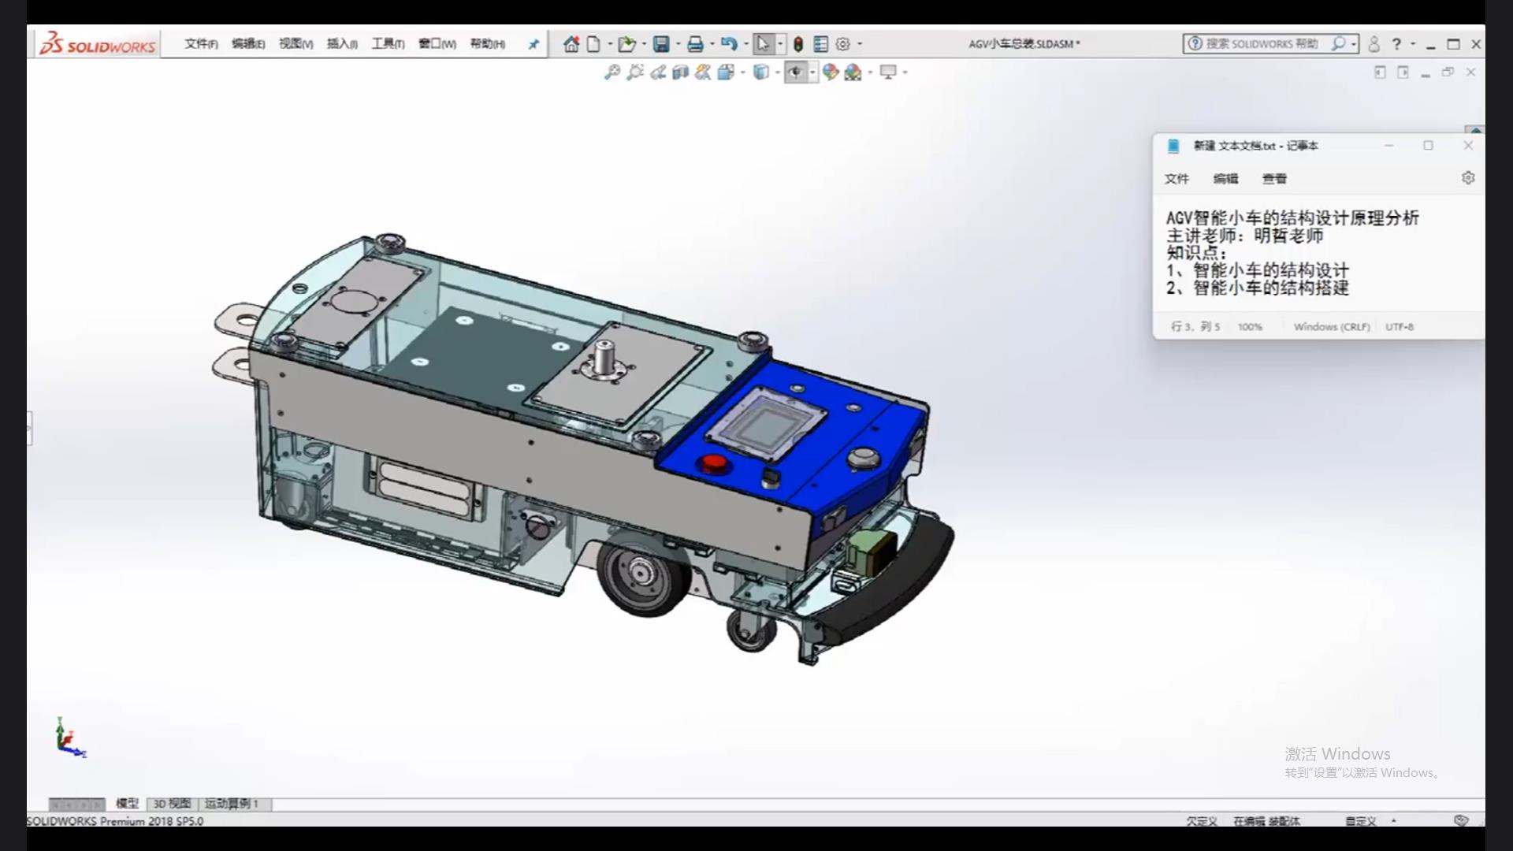Expand Help question mark dropdown arrow
Image resolution: width=1513 pixels, height=851 pixels.
(1413, 44)
